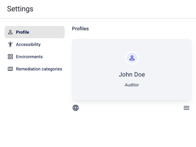This screenshot has height=147, width=196.
Task: Click John Doe's avatar icon
Action: click(x=132, y=58)
